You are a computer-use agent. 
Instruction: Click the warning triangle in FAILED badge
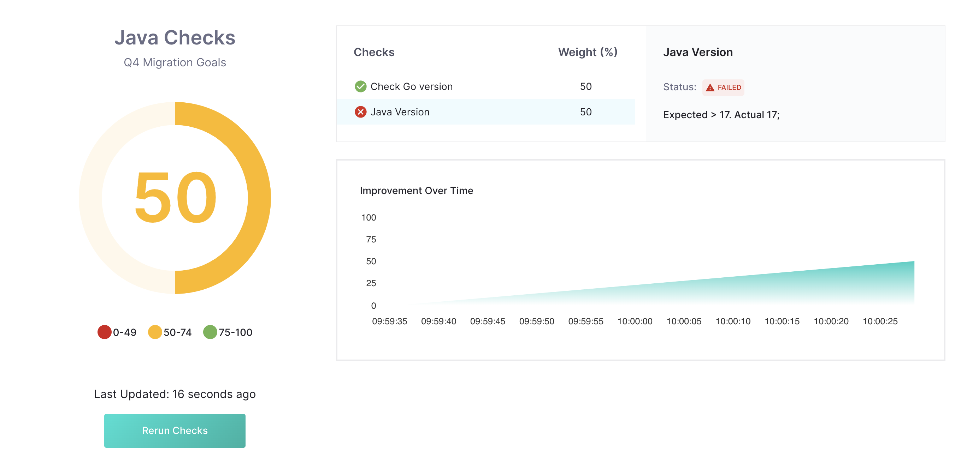pos(710,88)
